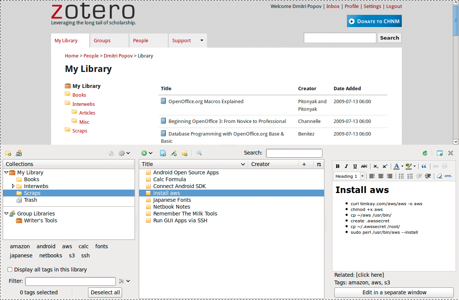Image resolution: width=459 pixels, height=300 pixels.
Task: Click the add item by identifier wand
Action: [x=173, y=153]
